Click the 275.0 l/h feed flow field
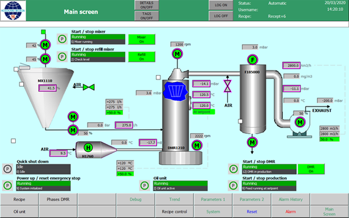Screen dimensions: 349x218 coord(124,125)
